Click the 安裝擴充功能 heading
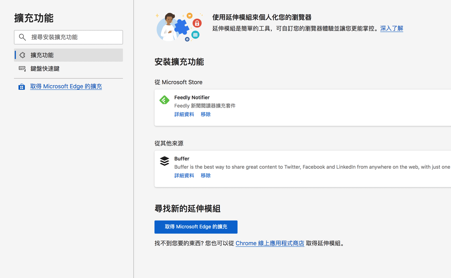The height and width of the screenshot is (278, 451). tap(179, 62)
